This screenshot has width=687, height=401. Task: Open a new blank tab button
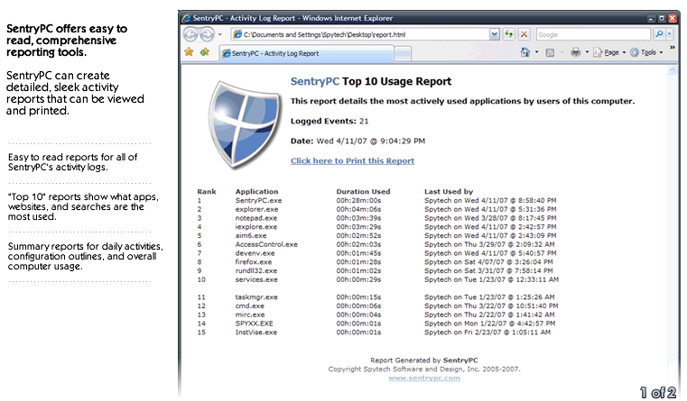click(403, 53)
